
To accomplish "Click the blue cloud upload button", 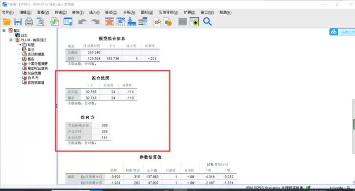I will click(x=334, y=32).
